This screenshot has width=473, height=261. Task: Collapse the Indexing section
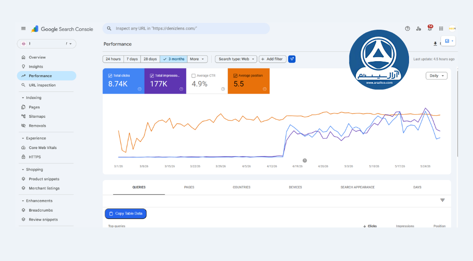[x=32, y=98]
